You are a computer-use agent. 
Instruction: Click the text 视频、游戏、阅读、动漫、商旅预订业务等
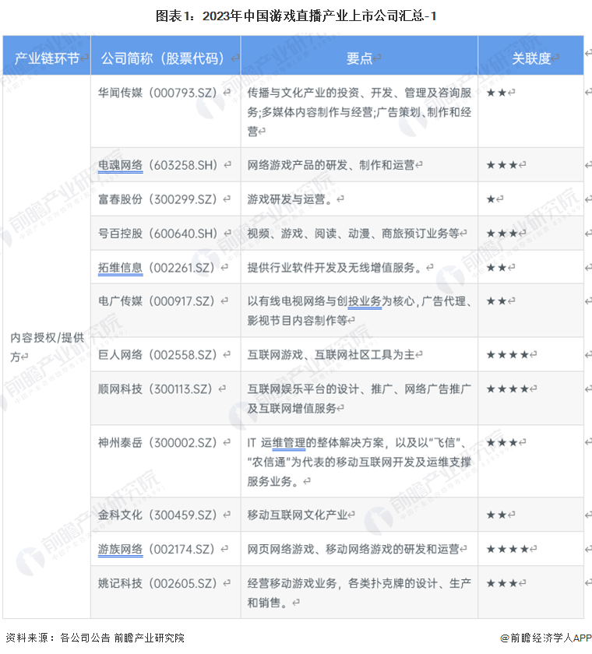[x=354, y=233]
